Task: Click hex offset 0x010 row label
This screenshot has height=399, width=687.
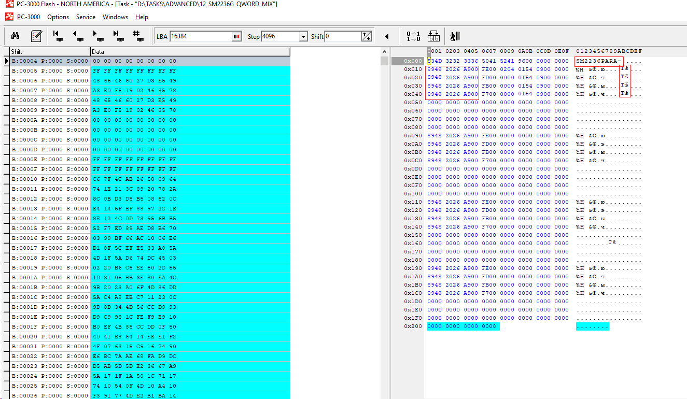Action: [413, 69]
